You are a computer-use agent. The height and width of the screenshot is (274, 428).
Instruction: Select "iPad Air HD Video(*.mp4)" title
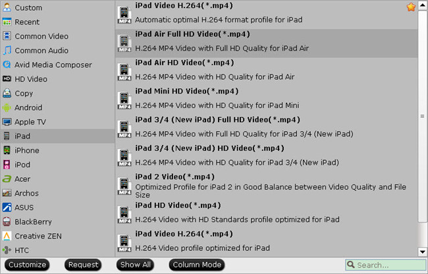click(x=184, y=63)
